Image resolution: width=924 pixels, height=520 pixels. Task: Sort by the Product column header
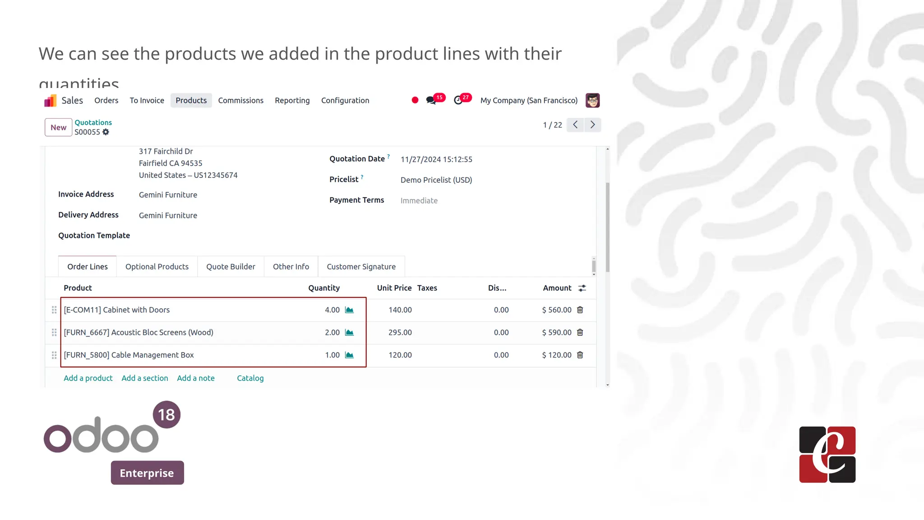(x=78, y=288)
